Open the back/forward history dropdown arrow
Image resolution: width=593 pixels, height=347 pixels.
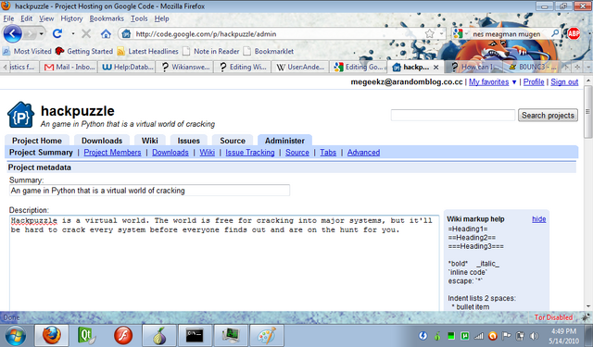(41, 34)
